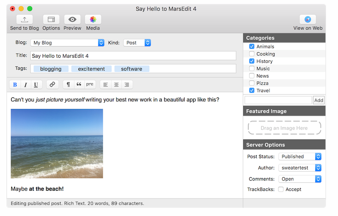The image size is (338, 216).
Task: Click the Categories section header
Action: coord(284,38)
